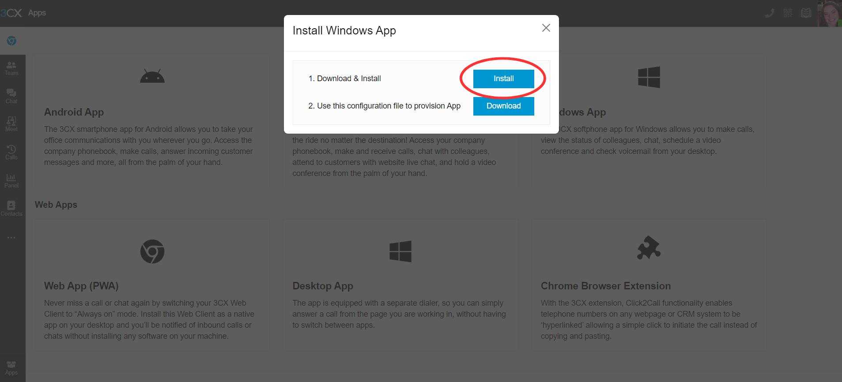Click the 3CX logo in header

pos(11,13)
